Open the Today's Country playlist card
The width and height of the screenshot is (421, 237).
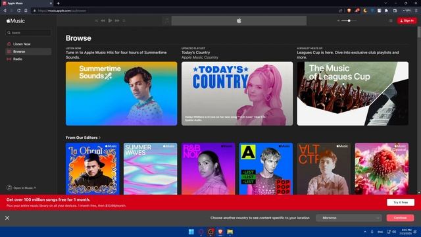pyautogui.click(x=237, y=93)
